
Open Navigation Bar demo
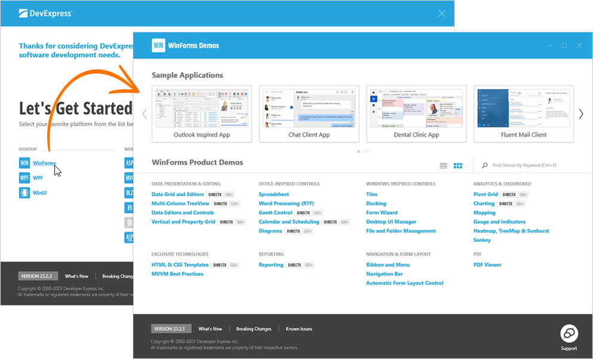384,274
